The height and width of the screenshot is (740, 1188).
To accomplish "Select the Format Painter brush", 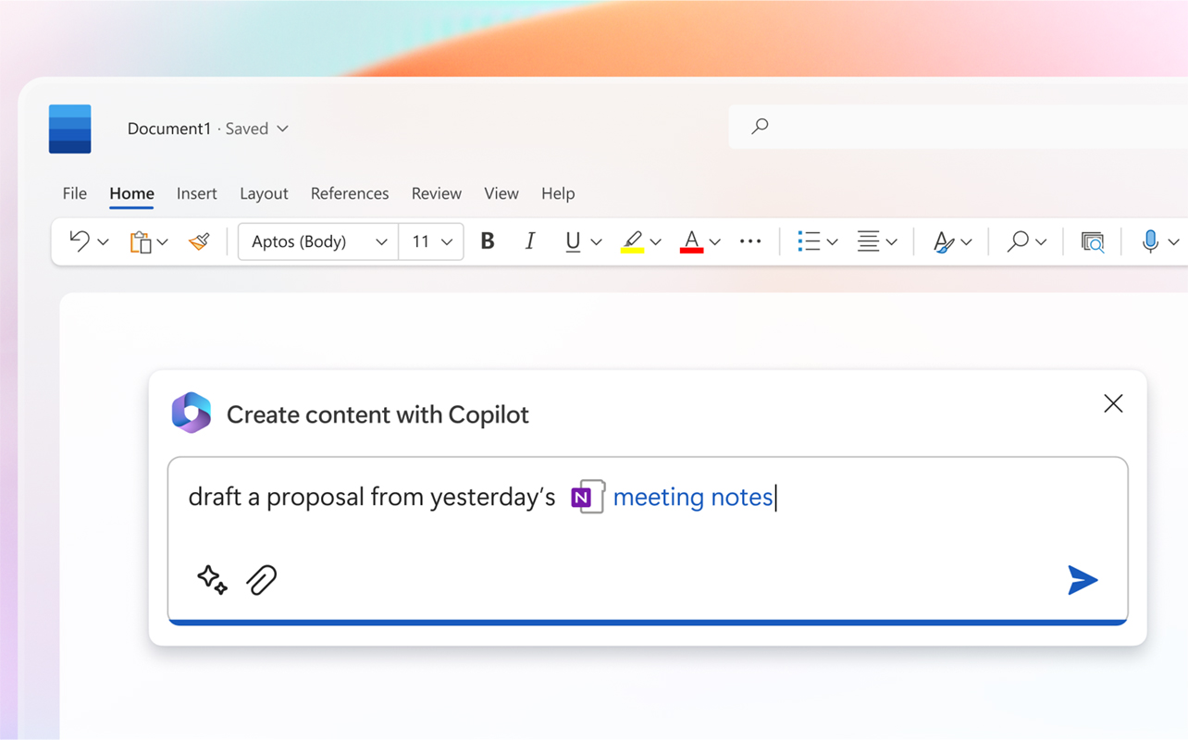I will click(x=199, y=241).
